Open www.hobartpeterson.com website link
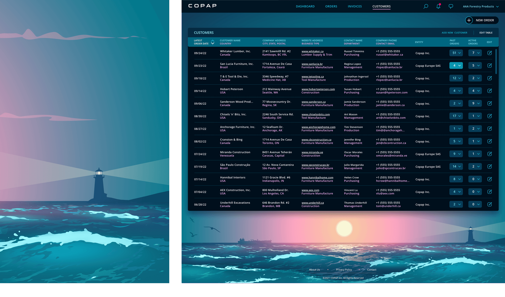The width and height of the screenshot is (505, 297). [x=318, y=89]
